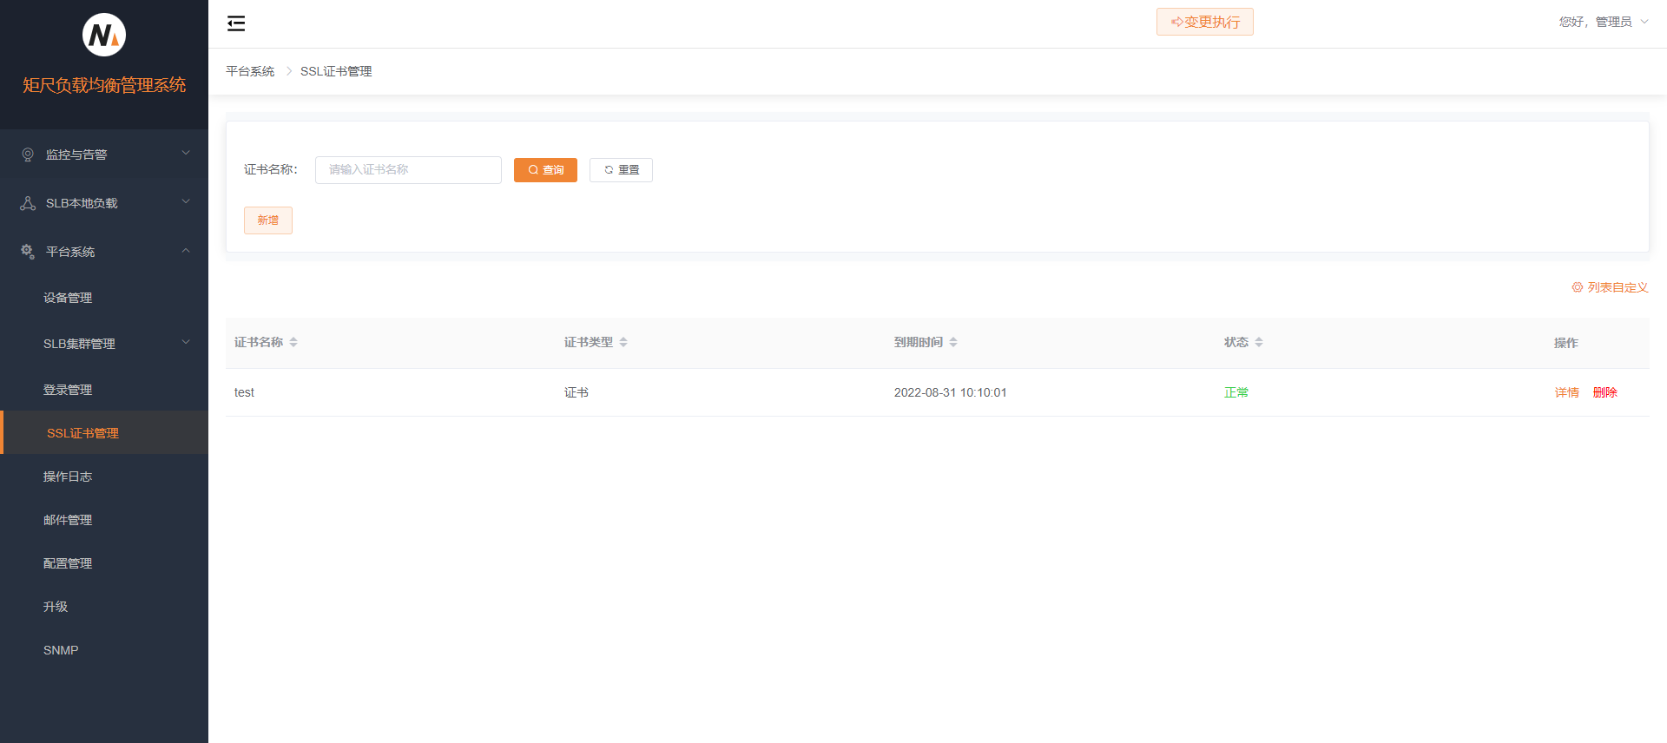Focus the 证书名称 input field
Screen dimensions: 1667x743
tap(408, 170)
